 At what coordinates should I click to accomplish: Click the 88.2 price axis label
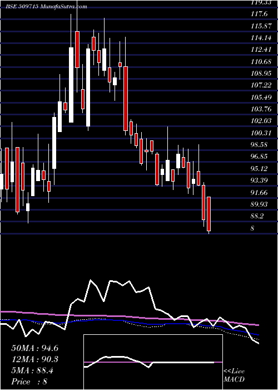(x=257, y=216)
